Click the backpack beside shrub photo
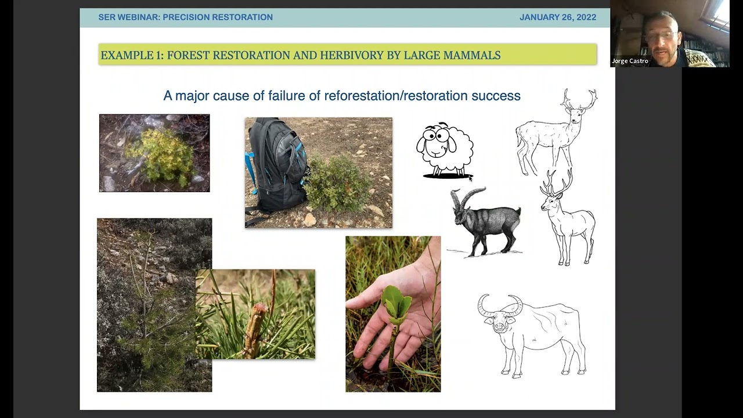 (x=319, y=173)
